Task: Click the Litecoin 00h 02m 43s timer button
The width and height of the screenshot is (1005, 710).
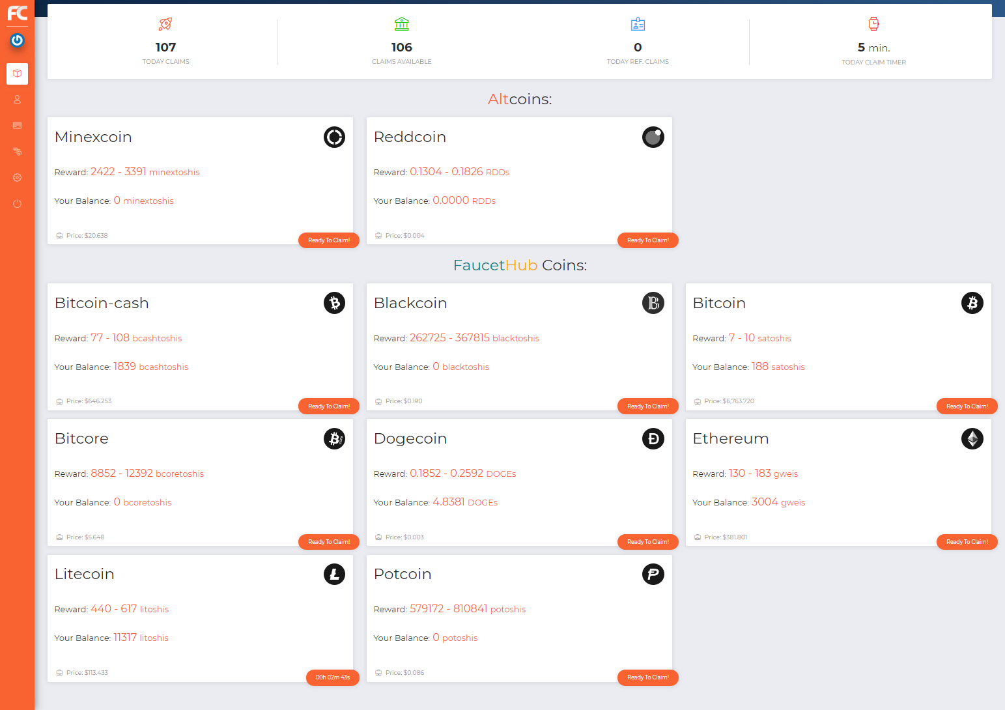Action: pos(333,677)
